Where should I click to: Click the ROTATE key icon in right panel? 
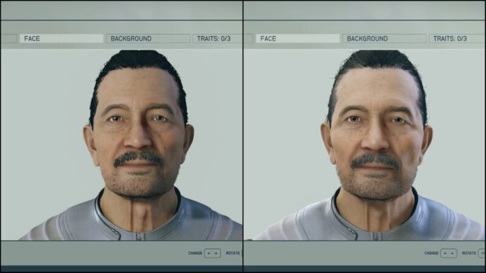[482, 253]
